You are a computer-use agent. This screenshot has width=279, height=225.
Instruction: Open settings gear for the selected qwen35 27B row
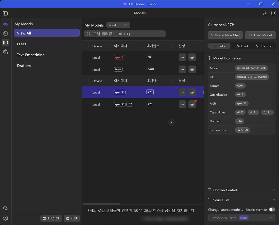pyautogui.click(x=192, y=92)
